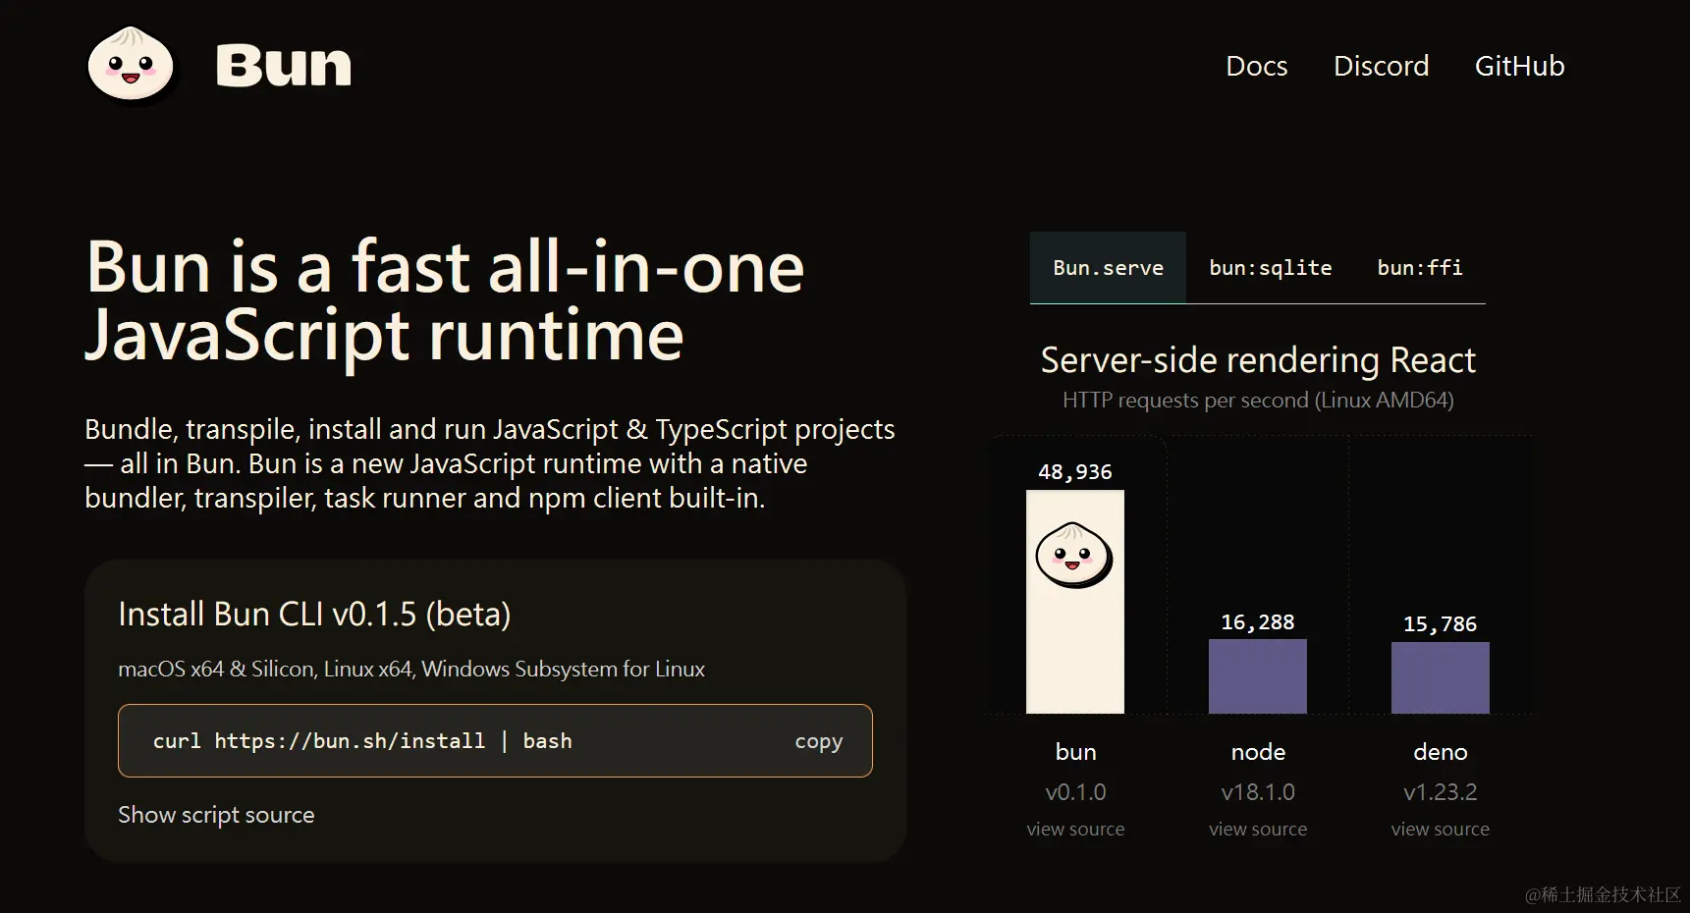This screenshot has width=1690, height=913.
Task: Click the bun bar showing 48,936
Action: pos(1075,602)
